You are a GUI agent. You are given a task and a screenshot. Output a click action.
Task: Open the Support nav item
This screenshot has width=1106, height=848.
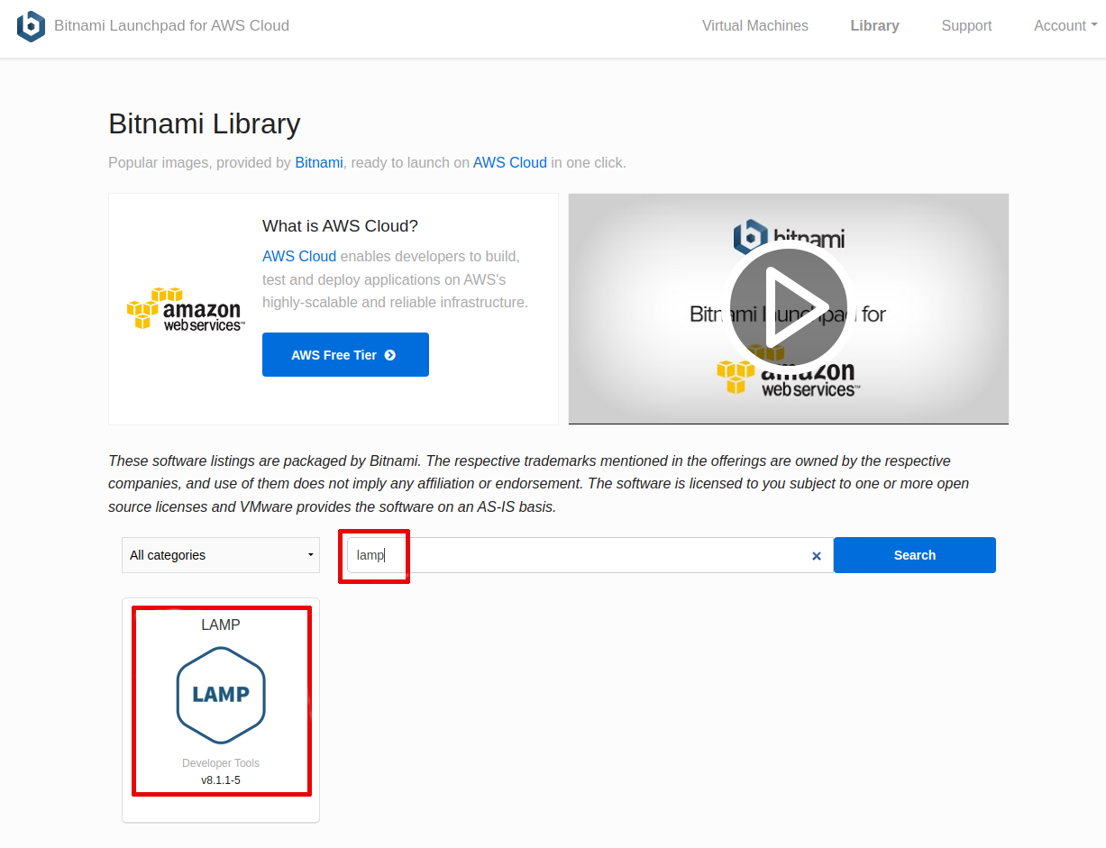tap(966, 25)
